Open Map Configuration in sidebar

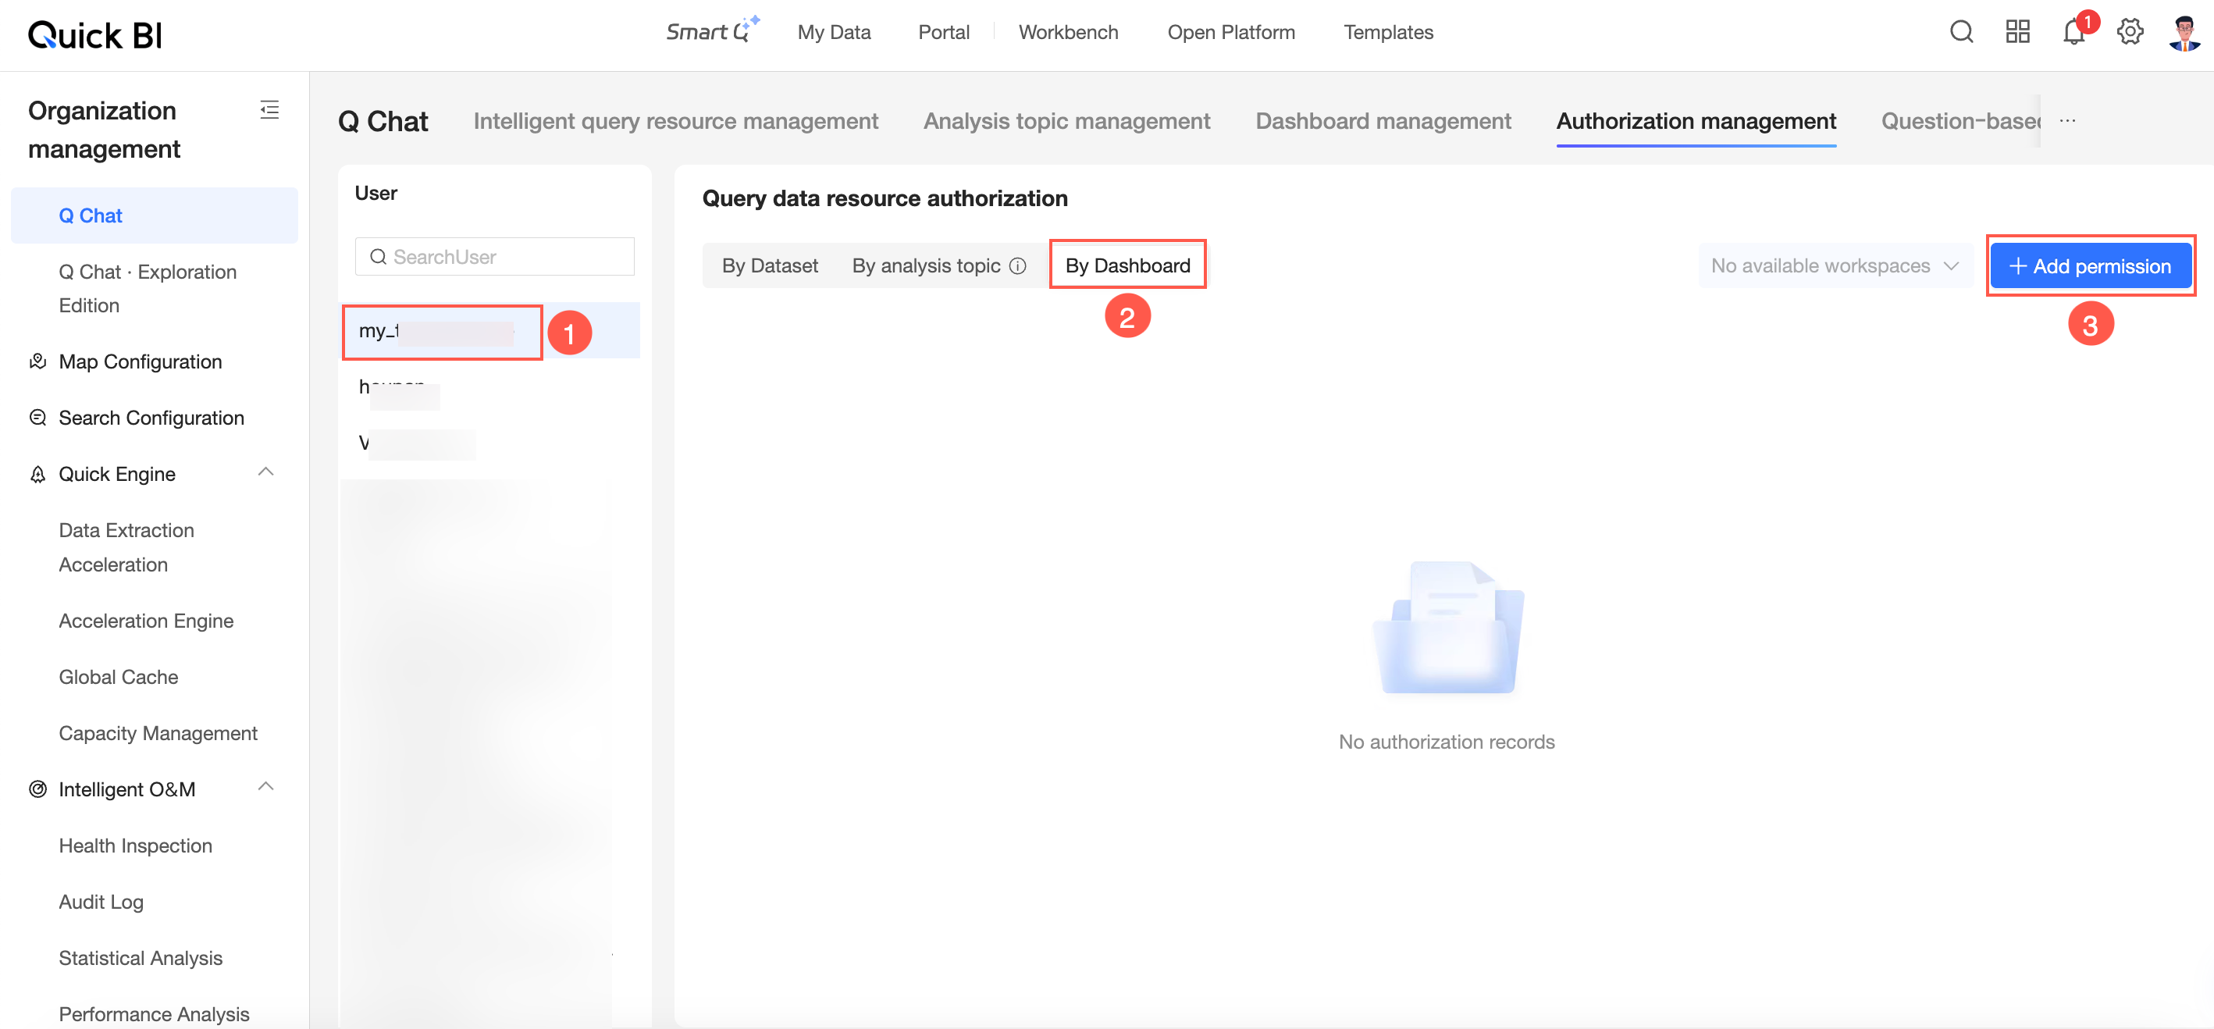[x=140, y=361]
